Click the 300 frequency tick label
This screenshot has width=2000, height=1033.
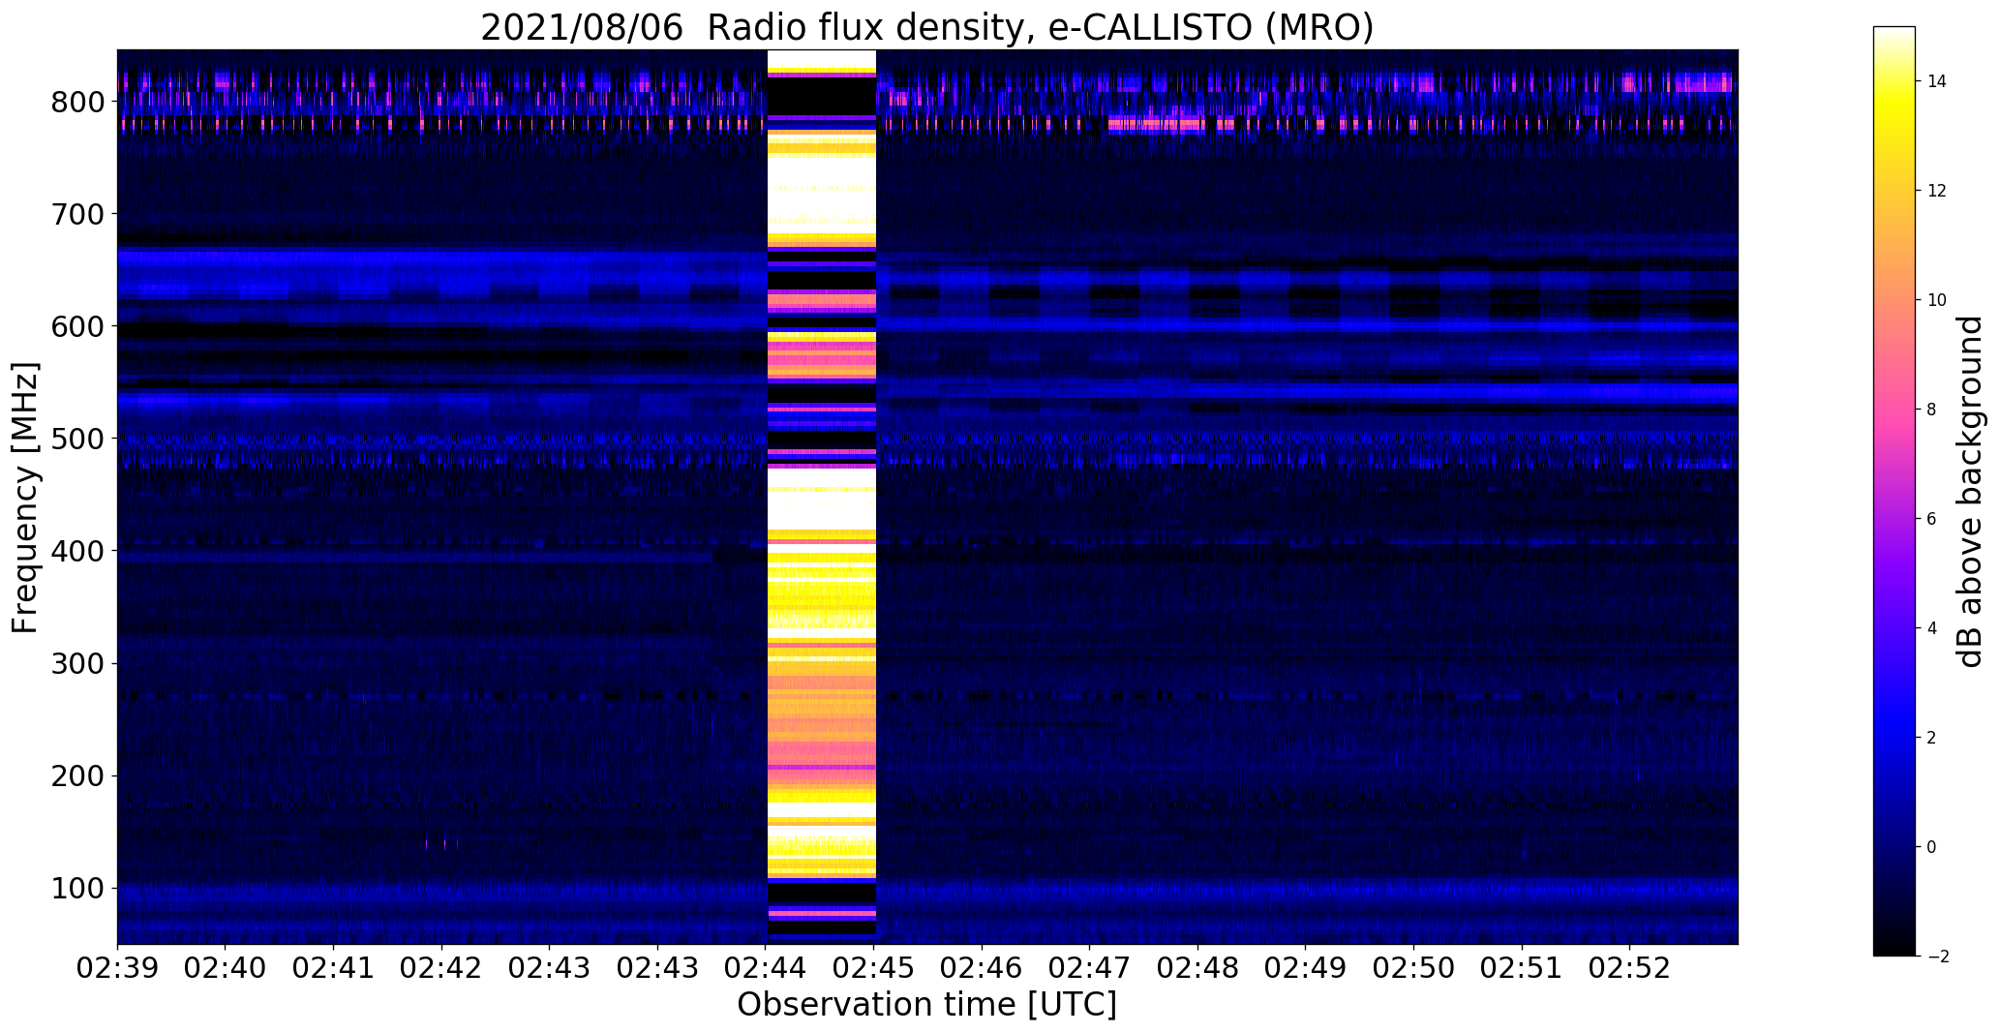tap(76, 663)
